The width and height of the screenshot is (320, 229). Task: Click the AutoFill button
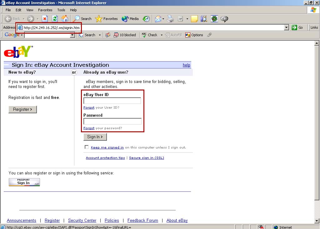pyautogui.click(x=173, y=35)
